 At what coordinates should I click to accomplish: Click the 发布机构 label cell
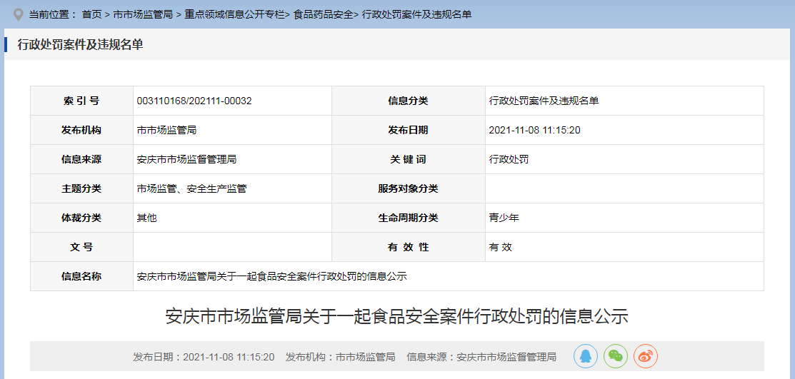pos(81,130)
